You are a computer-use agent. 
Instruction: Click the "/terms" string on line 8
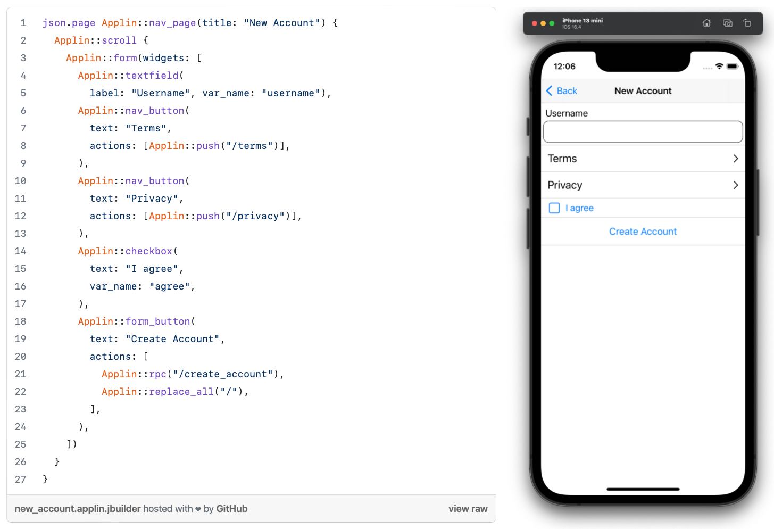pyautogui.click(x=249, y=146)
